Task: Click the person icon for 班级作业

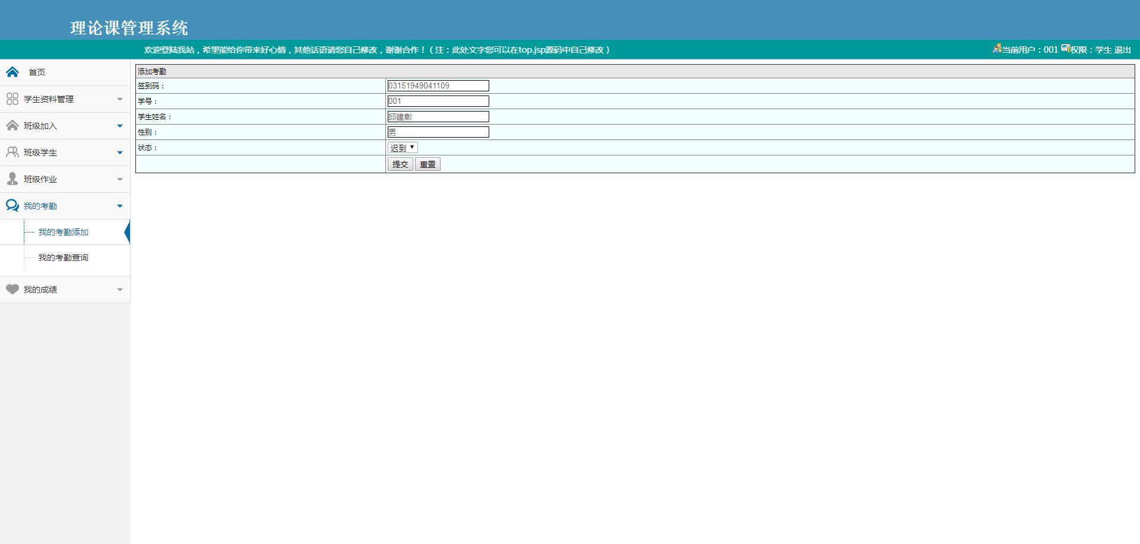Action: point(12,179)
